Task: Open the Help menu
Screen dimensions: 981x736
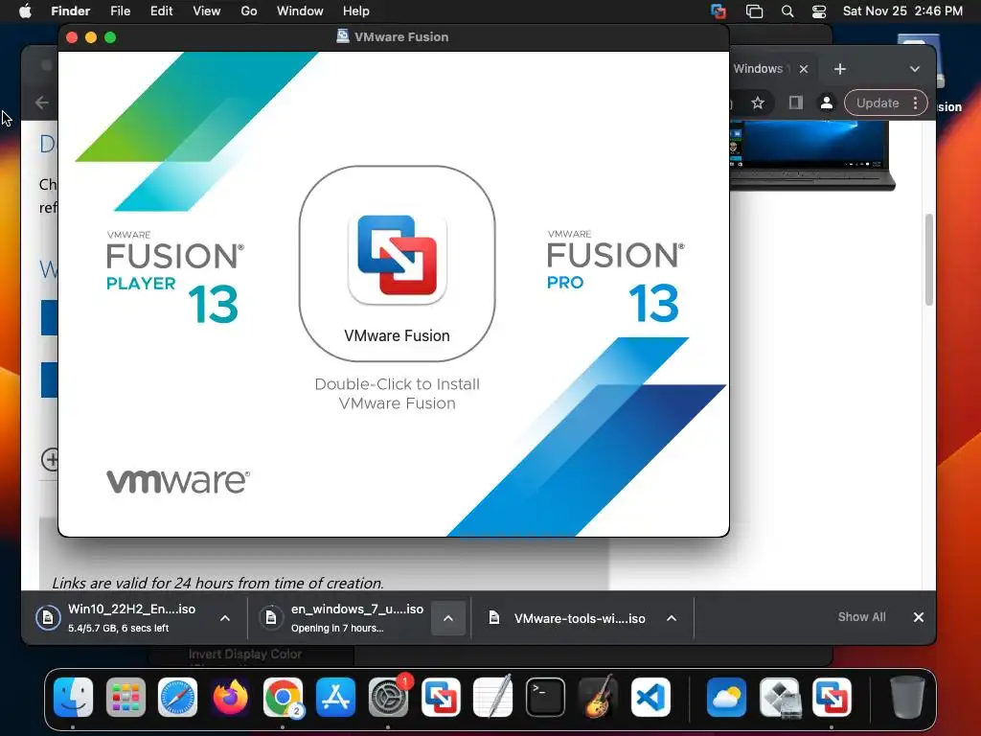Action: click(356, 11)
